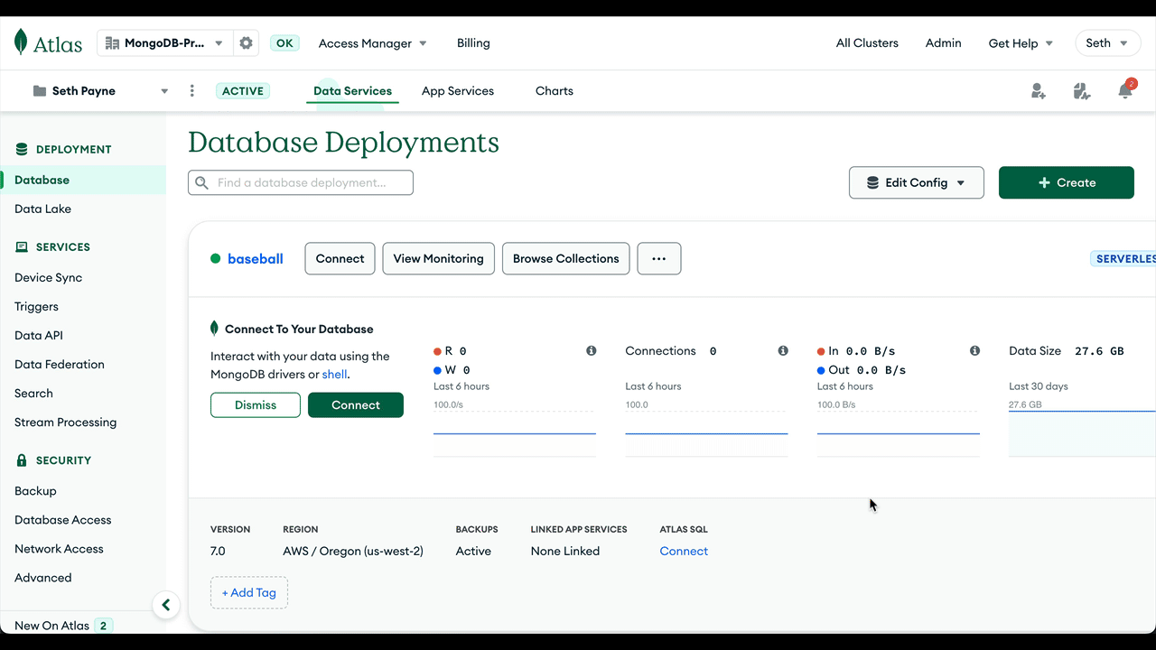
Task: Open the shell link
Action: click(334, 374)
